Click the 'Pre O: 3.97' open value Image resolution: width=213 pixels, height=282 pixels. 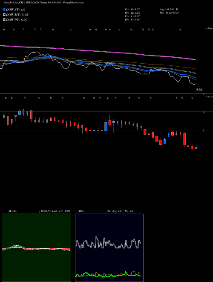tap(132, 9)
